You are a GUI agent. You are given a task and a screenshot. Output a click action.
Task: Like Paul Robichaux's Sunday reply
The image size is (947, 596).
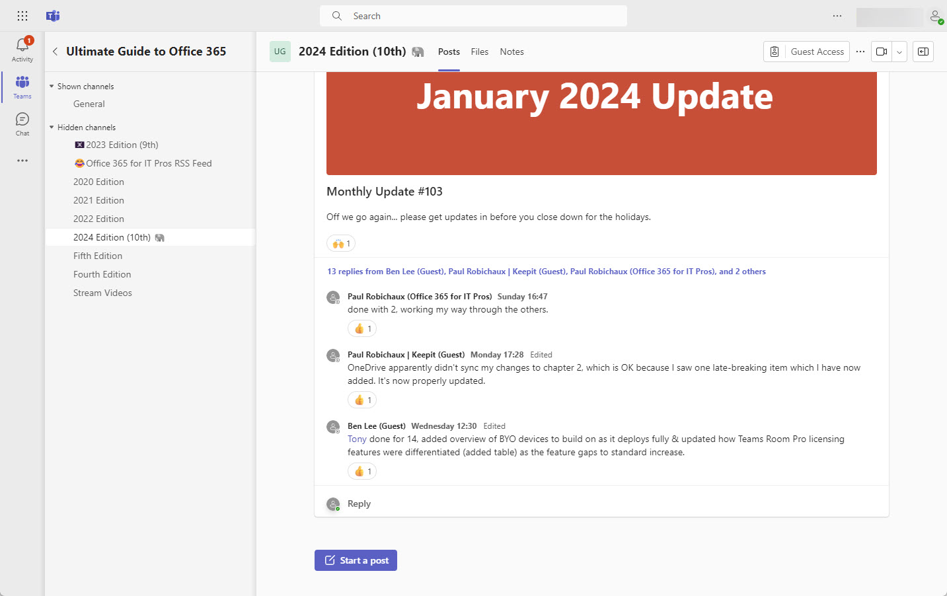click(x=361, y=328)
